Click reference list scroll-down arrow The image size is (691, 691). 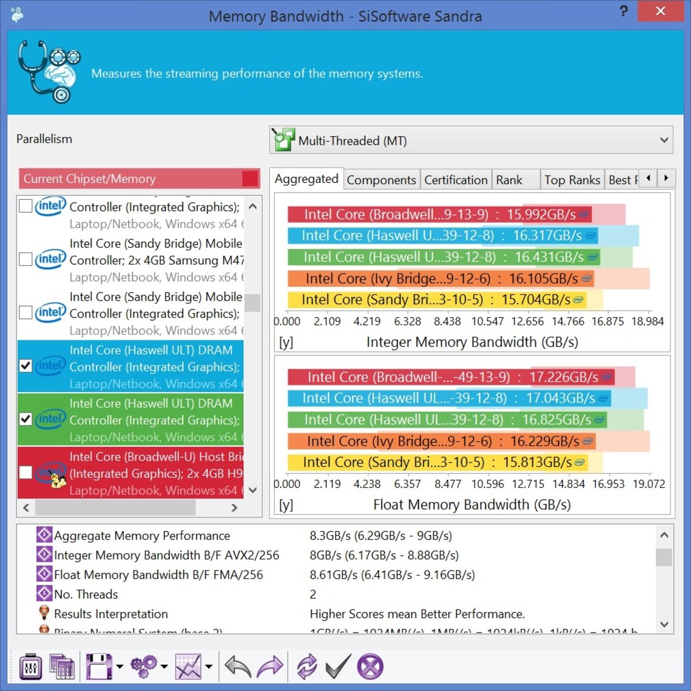(x=253, y=490)
